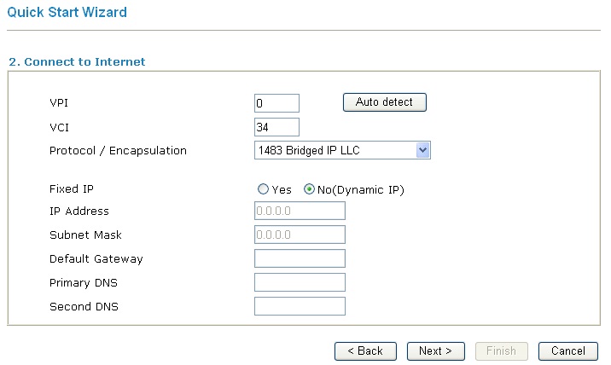Click the VCI value field

(276, 127)
